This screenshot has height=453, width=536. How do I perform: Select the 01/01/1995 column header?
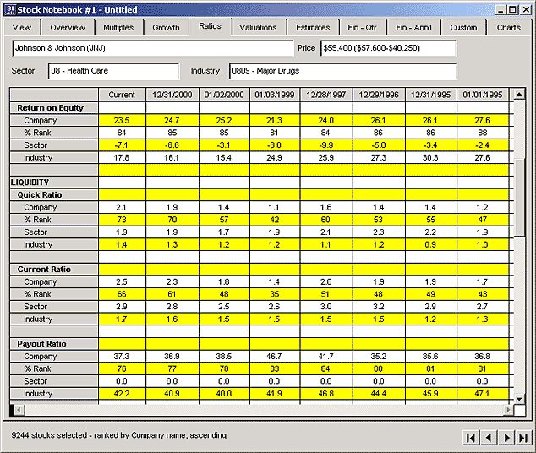pos(483,95)
